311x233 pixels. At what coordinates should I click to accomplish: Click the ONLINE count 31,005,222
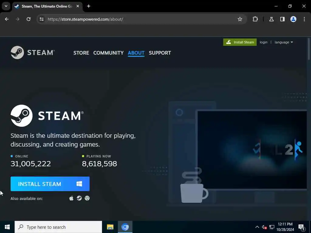click(x=31, y=164)
